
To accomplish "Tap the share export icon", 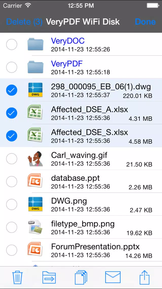I will [x=145, y=277].
